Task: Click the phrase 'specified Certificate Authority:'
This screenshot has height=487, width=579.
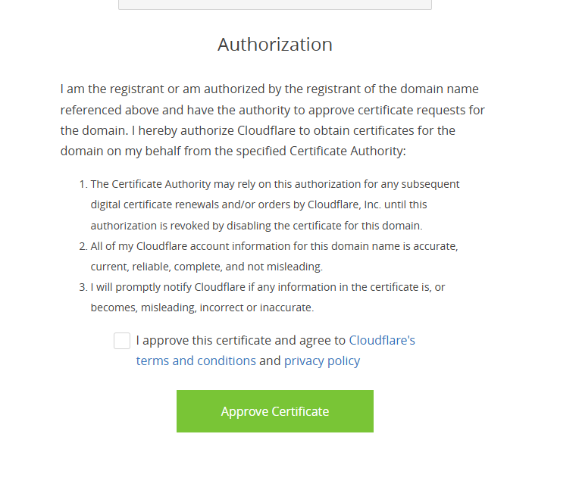Action: tap(348, 151)
